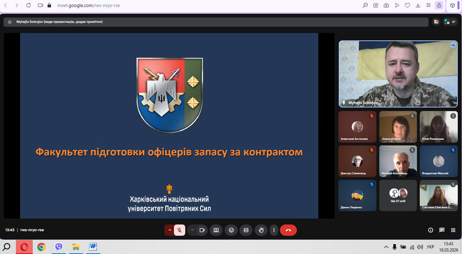This screenshot has width=462, height=254.
Task: Click the present screen icon
Action: point(216,230)
